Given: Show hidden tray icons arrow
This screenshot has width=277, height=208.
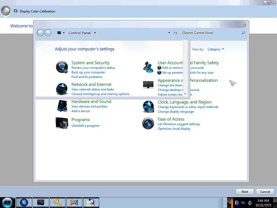Looking at the screenshot, I should 230,203.
